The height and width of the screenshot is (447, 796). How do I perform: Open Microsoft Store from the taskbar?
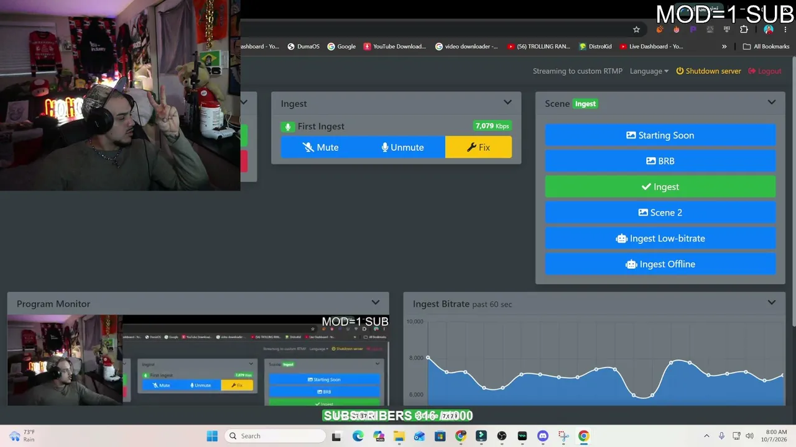pos(440,436)
